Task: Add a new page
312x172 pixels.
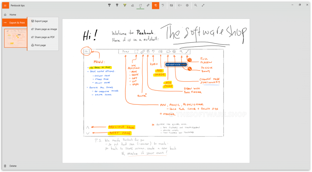Action: (180, 5)
